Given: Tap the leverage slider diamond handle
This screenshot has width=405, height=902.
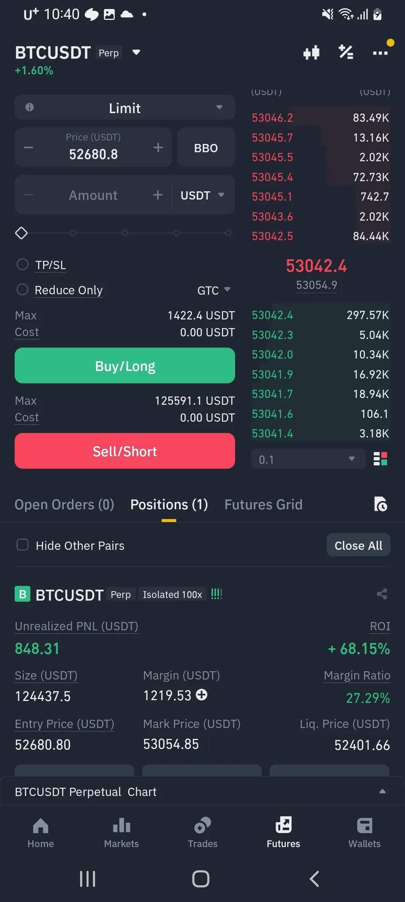Looking at the screenshot, I should (21, 233).
